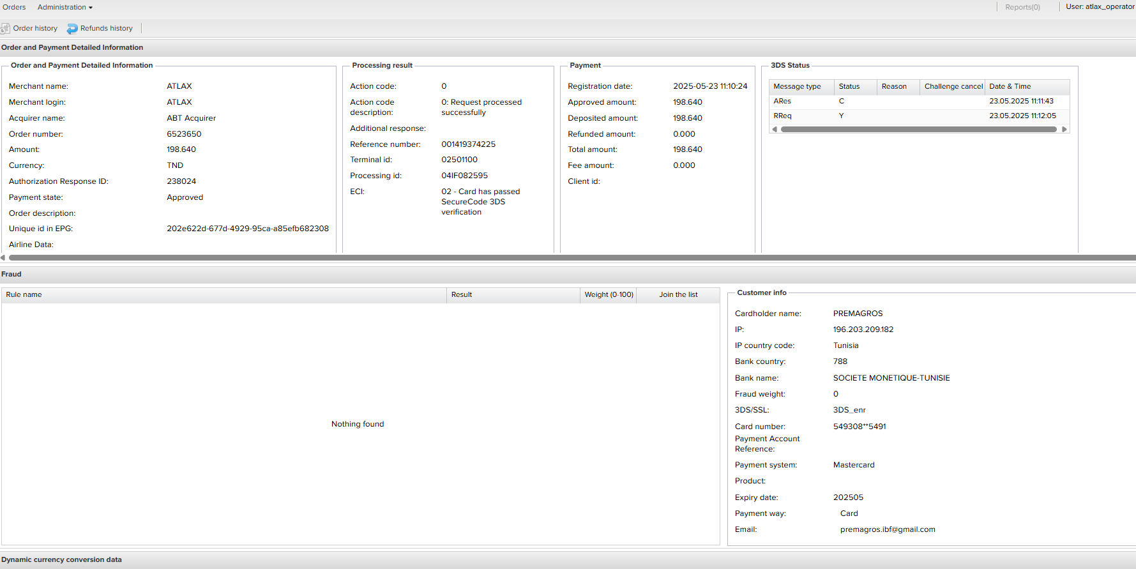Expand the Dynamic currency conversion data section
Viewport: 1136px width, 569px height.
pos(61,559)
